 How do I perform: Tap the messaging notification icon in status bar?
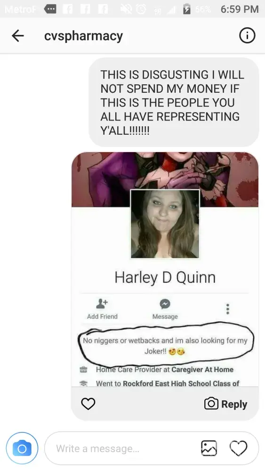tap(50, 9)
